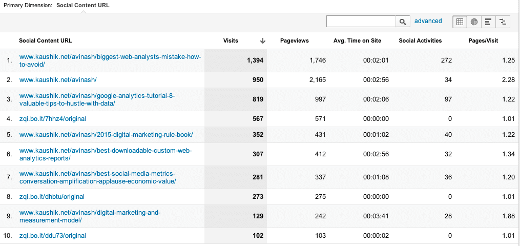This screenshot has height=246, width=520.
Task: Sort by Pages/Visit column header
Action: (x=483, y=41)
